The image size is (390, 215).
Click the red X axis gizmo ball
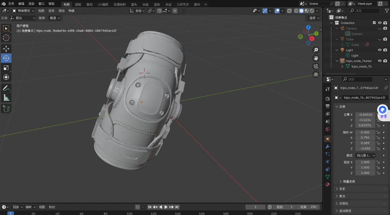312,38
